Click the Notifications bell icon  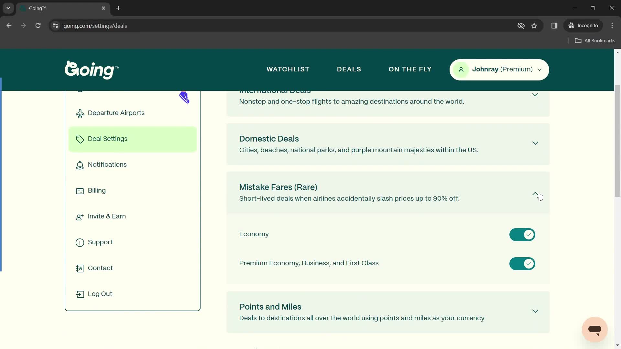tap(80, 165)
